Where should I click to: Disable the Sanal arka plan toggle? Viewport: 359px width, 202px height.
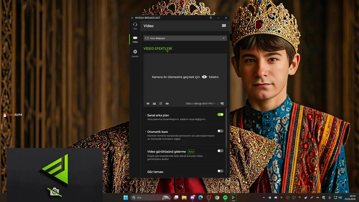tap(220, 114)
